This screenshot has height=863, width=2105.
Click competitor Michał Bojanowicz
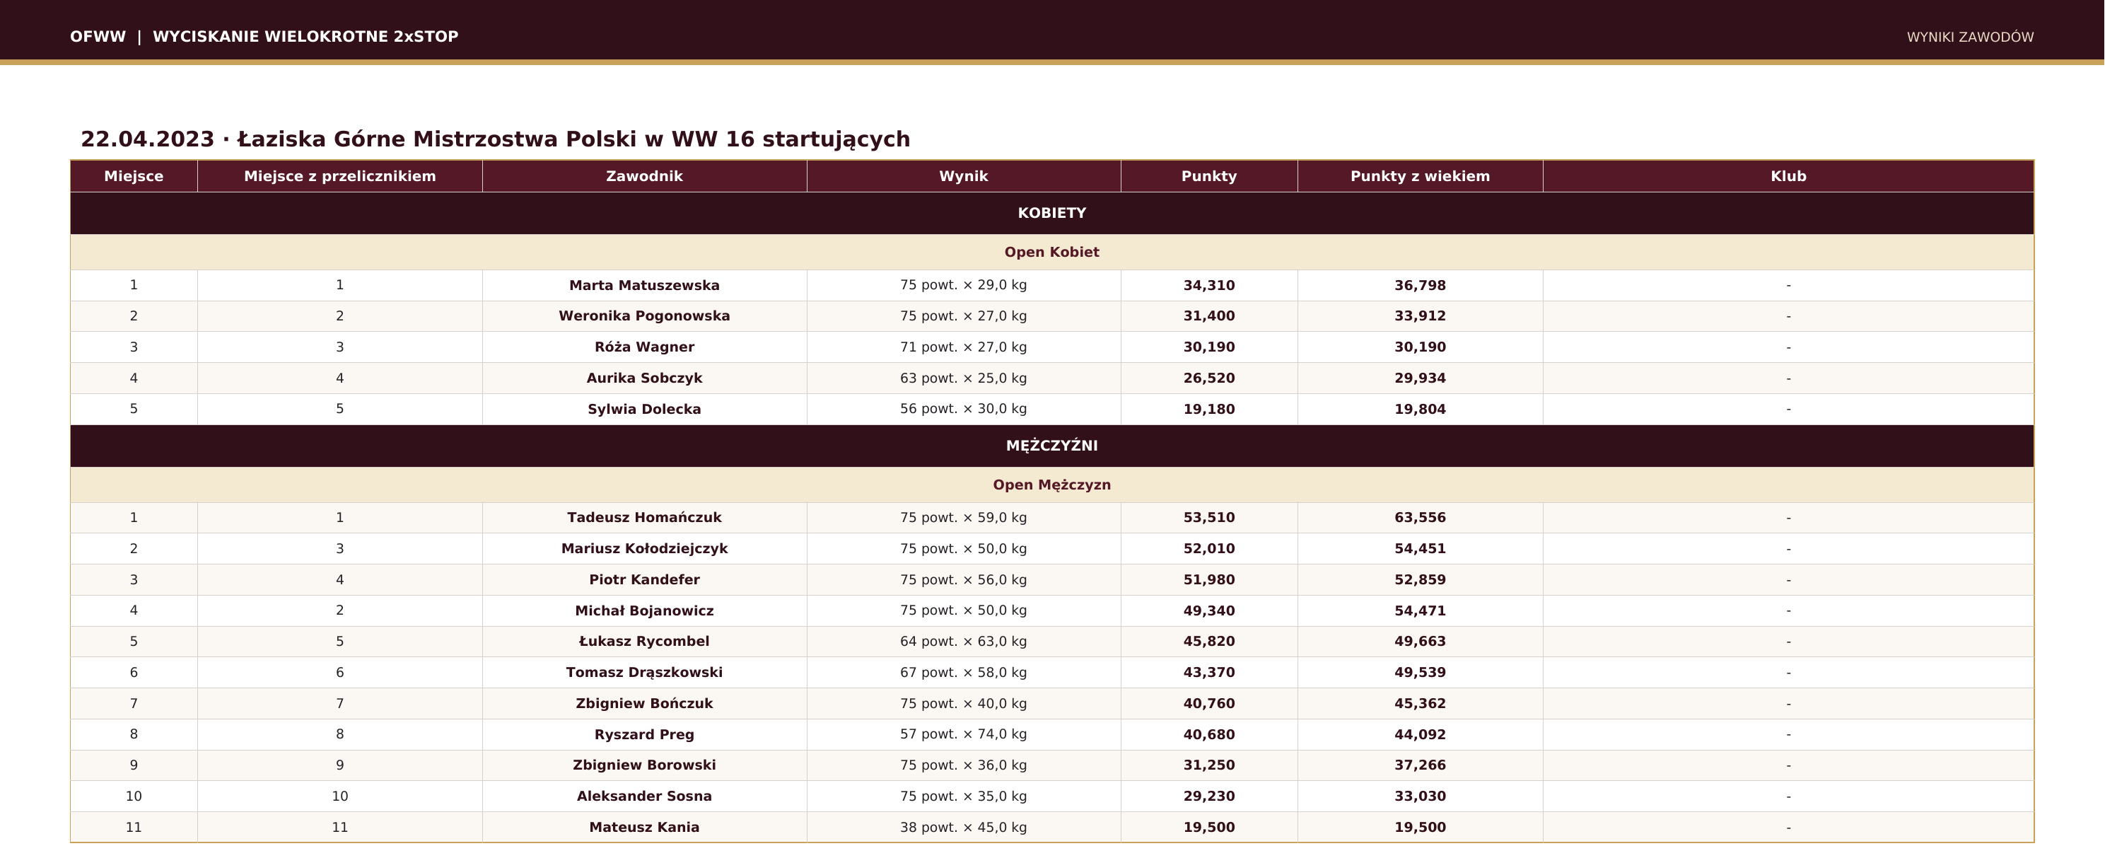click(645, 610)
